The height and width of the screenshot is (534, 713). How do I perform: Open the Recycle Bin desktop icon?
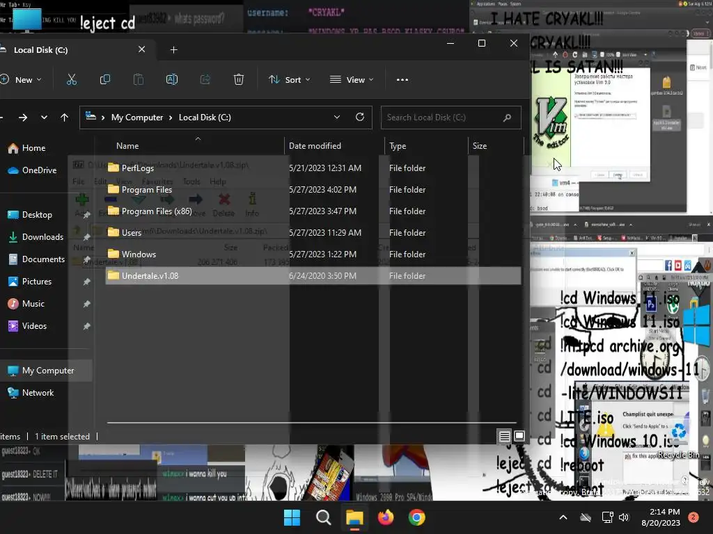(x=678, y=439)
